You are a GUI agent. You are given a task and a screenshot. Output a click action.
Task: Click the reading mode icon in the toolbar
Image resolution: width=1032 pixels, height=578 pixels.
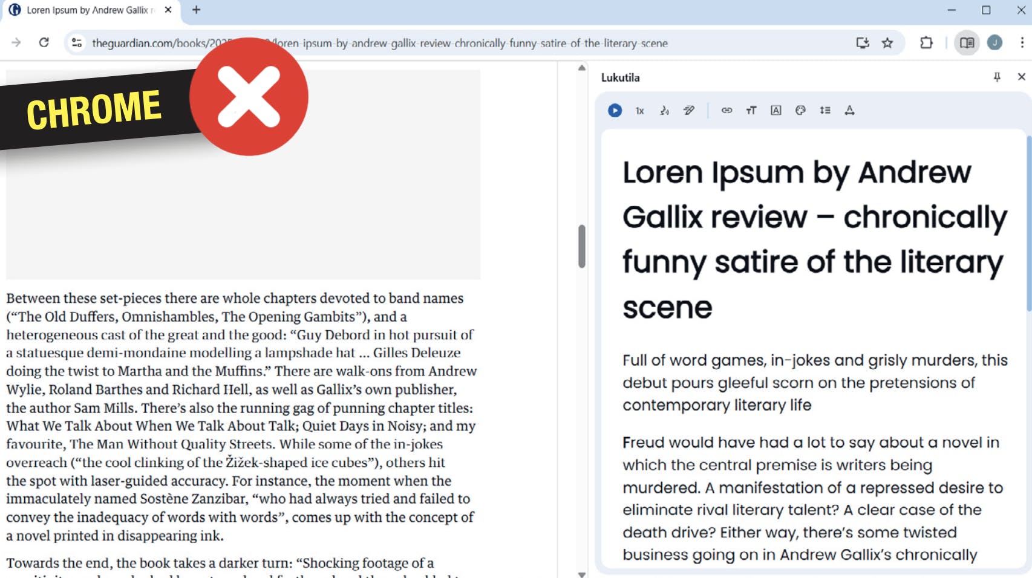(967, 43)
